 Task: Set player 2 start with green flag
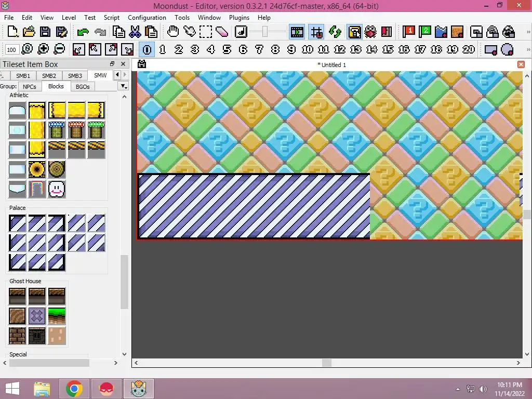tap(424, 32)
